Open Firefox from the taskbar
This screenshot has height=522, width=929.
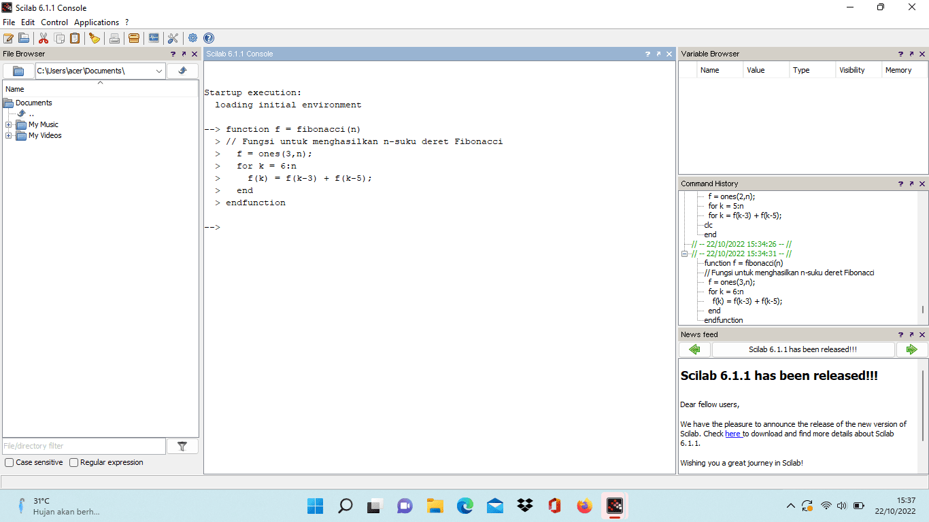[x=584, y=506]
